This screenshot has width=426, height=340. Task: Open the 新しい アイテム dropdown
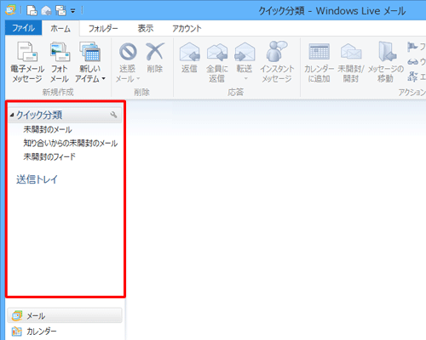90,62
